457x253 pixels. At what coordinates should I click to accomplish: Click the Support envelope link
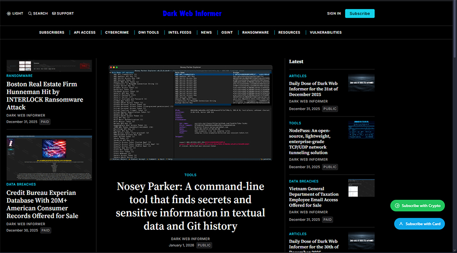(63, 14)
